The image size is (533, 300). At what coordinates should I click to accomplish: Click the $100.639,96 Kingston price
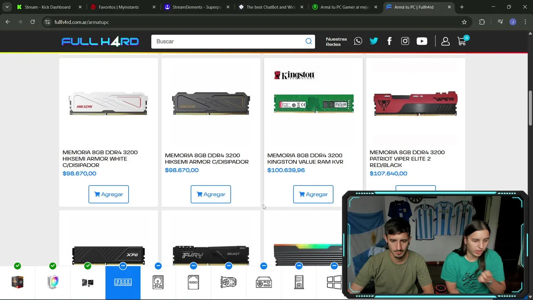click(286, 170)
